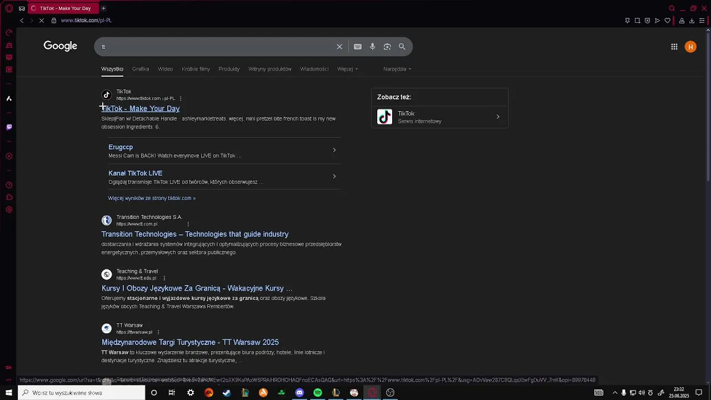Open the TikTok Serwis internetowy card chevron
Viewport: 711px width, 400px height.
tap(498, 117)
